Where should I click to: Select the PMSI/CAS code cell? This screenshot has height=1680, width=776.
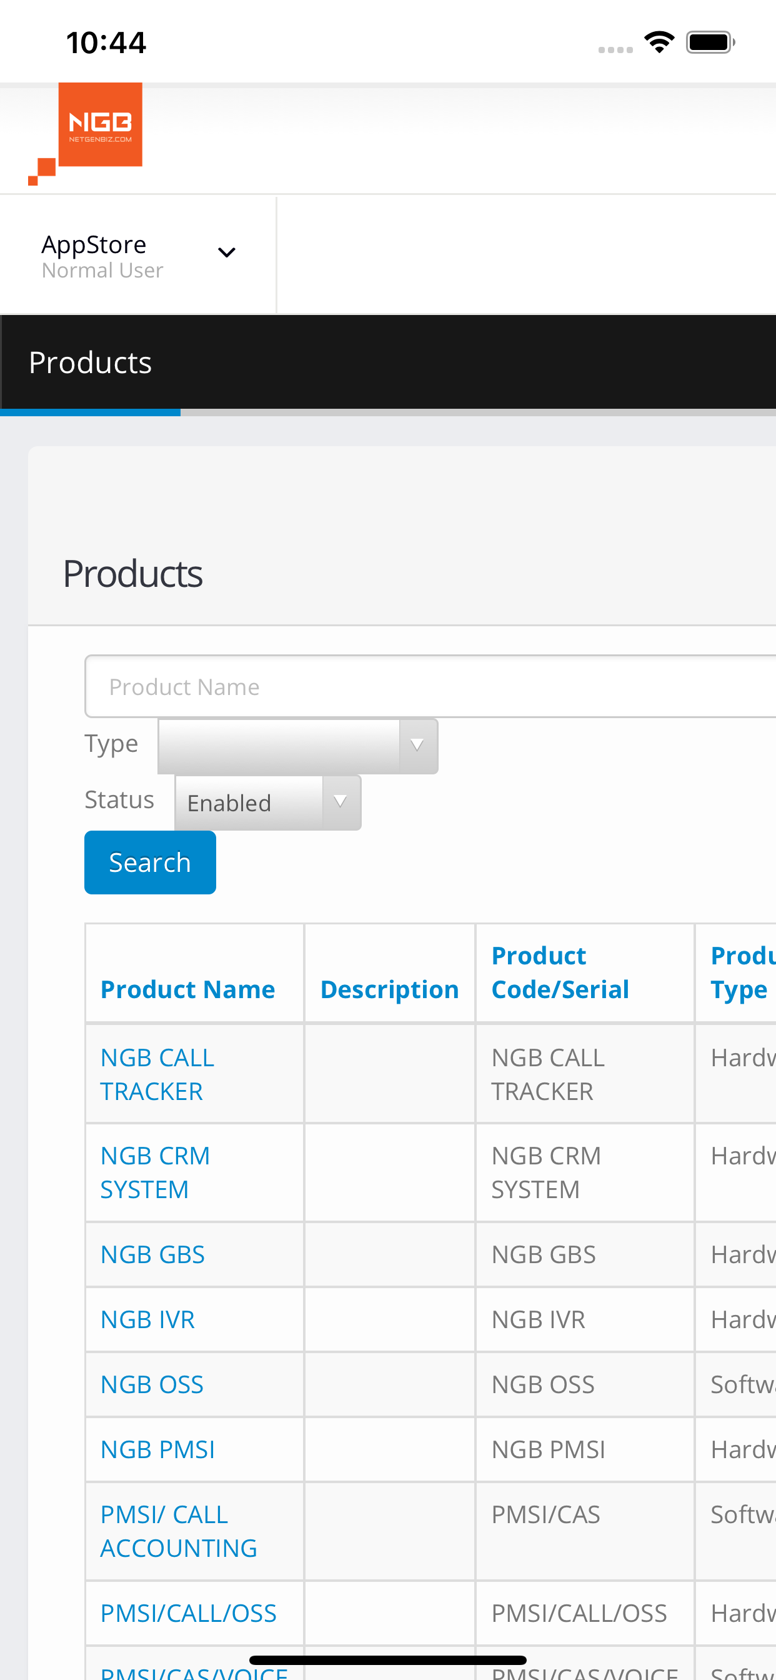[x=585, y=1531]
